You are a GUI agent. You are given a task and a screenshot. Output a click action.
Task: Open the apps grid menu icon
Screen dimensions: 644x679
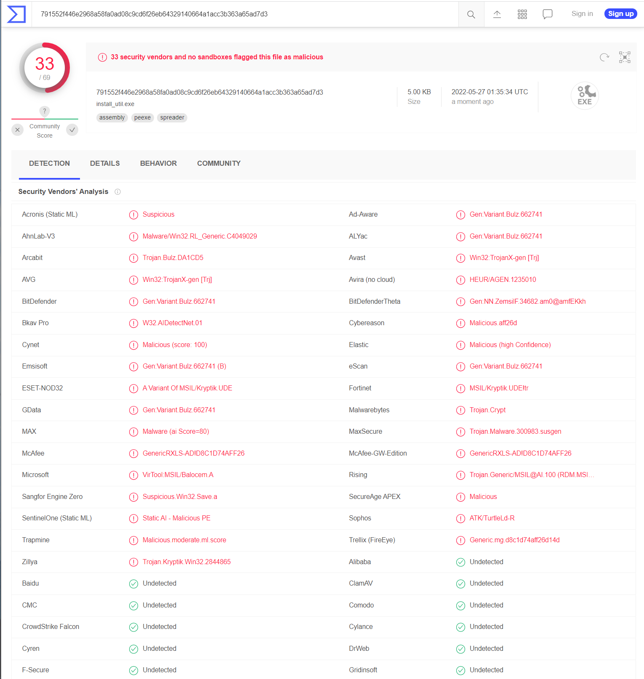point(522,14)
